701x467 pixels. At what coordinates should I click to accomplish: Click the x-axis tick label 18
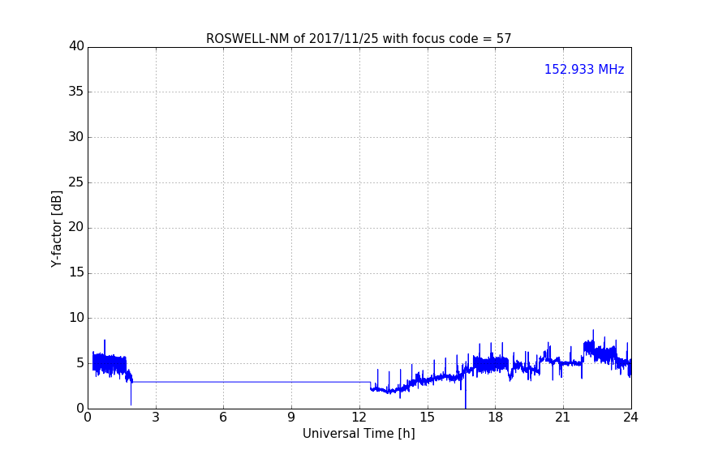pyautogui.click(x=496, y=418)
